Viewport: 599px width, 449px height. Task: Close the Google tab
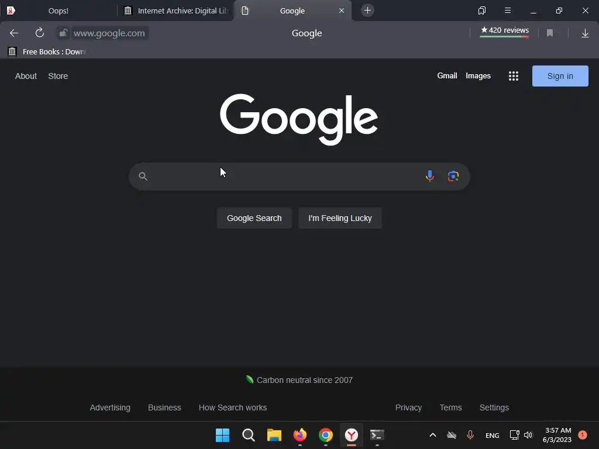tap(342, 11)
